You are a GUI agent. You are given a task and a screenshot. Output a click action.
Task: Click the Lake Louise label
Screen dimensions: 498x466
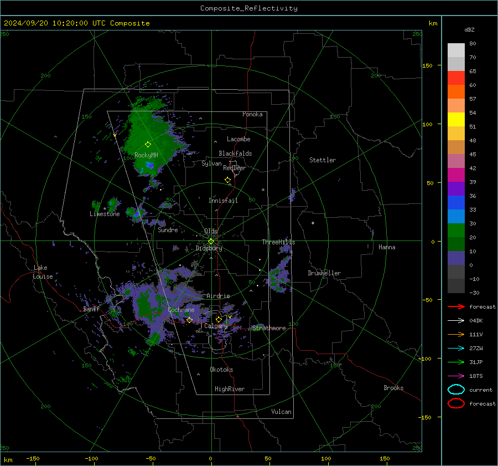tap(43, 272)
